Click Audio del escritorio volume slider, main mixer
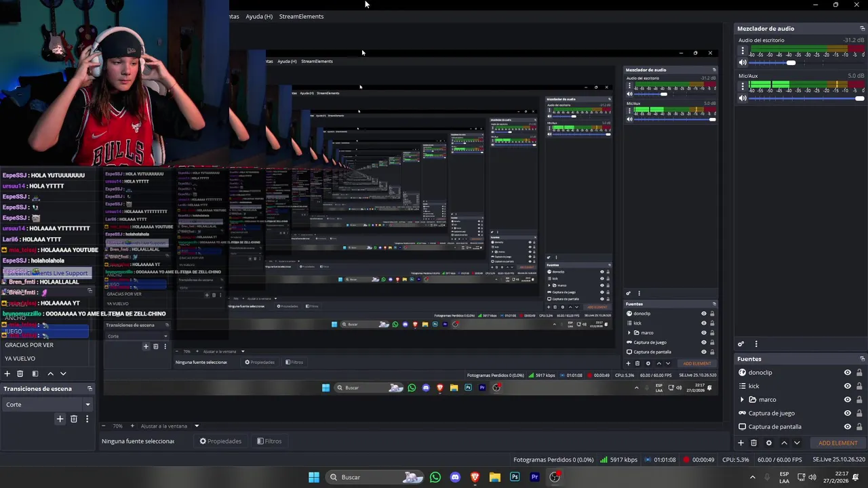 click(x=807, y=62)
